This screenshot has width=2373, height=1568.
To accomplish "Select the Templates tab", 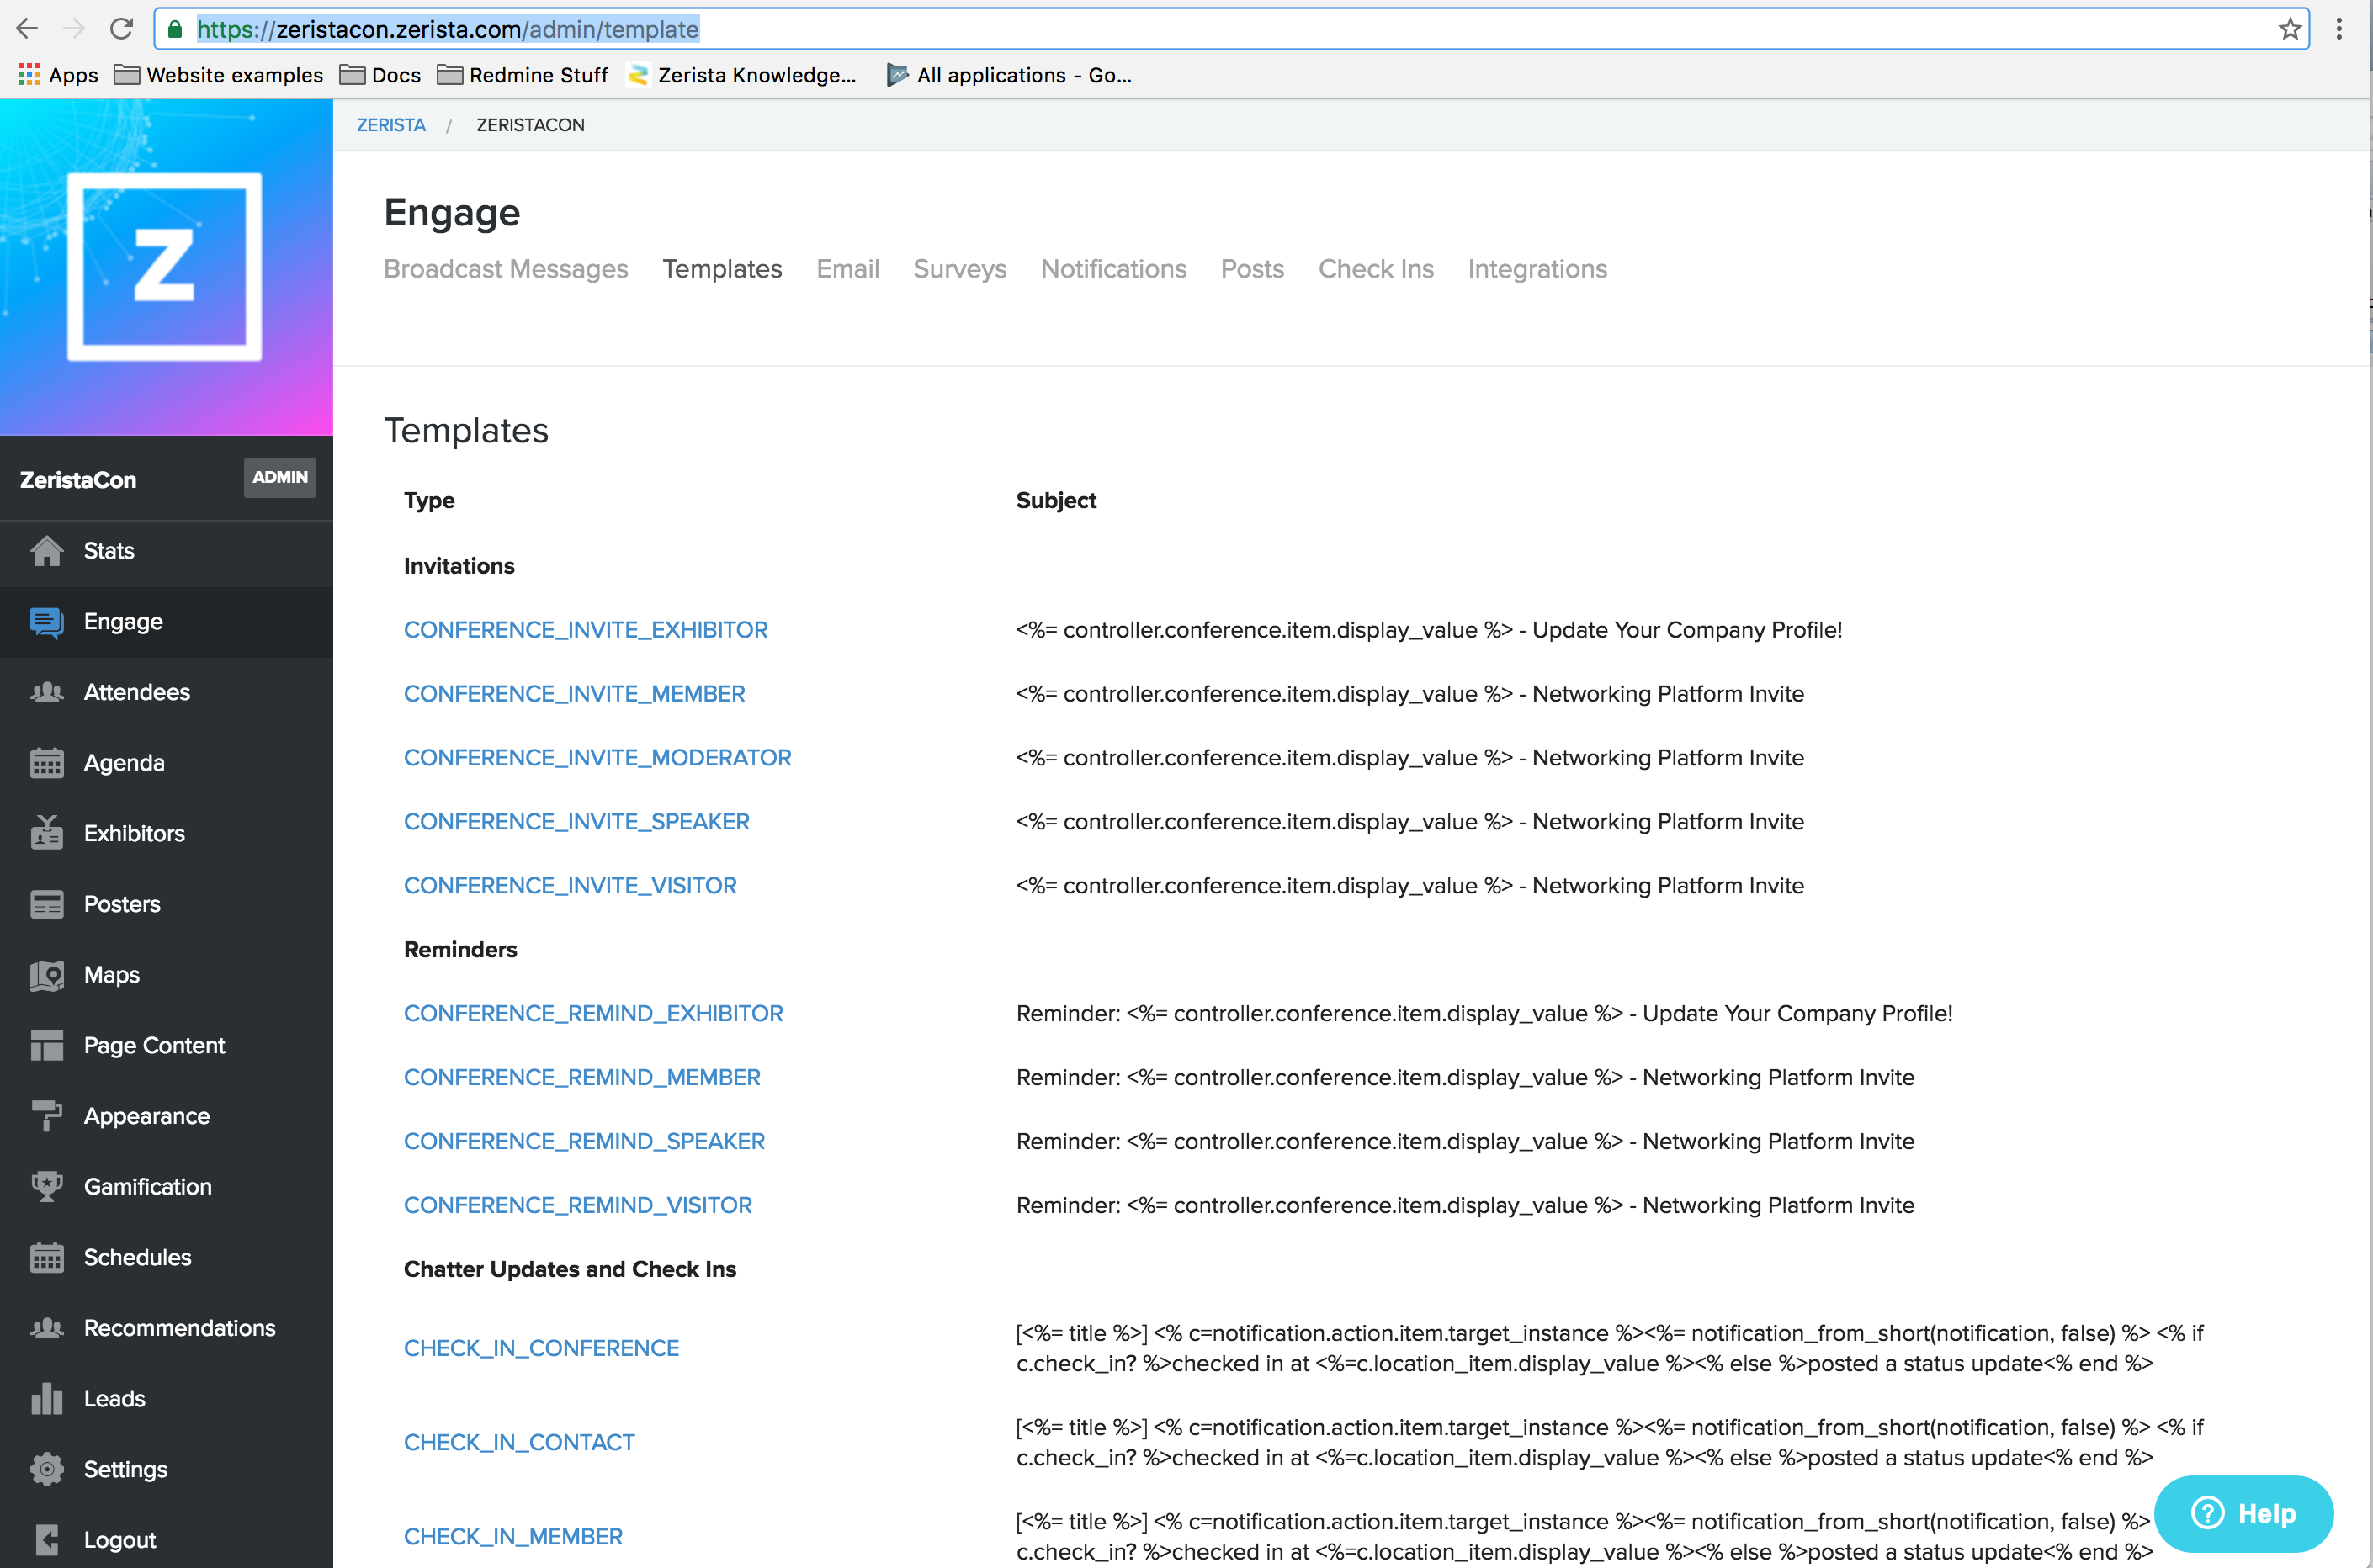I will [x=722, y=269].
